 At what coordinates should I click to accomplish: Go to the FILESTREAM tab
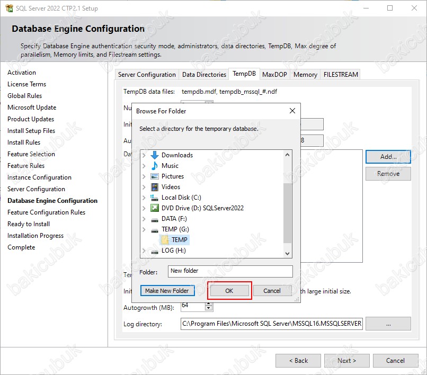(341, 75)
